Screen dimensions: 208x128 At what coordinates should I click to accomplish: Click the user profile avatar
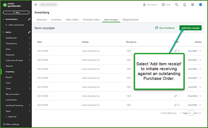pyautogui.click(x=200, y=5)
